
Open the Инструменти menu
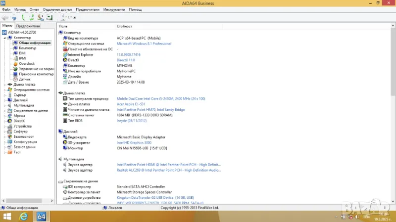click(114, 9)
